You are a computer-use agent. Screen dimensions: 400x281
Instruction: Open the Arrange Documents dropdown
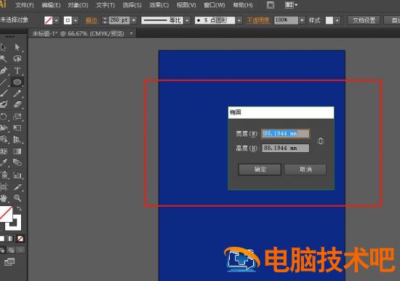click(x=291, y=5)
